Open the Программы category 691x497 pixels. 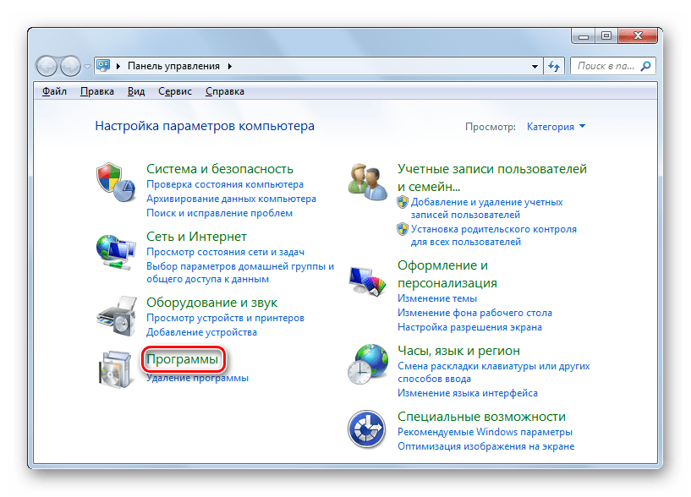pyautogui.click(x=183, y=359)
